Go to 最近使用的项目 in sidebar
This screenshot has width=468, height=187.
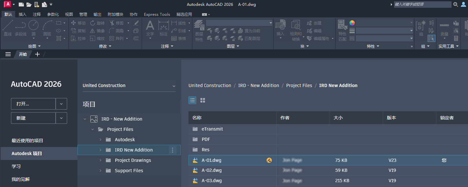[x=27, y=141]
